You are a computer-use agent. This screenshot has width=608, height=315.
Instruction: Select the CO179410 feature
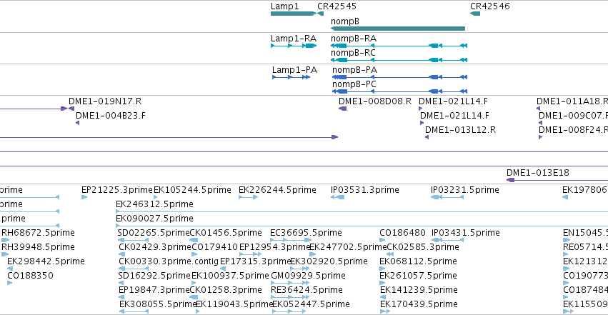coord(196,254)
